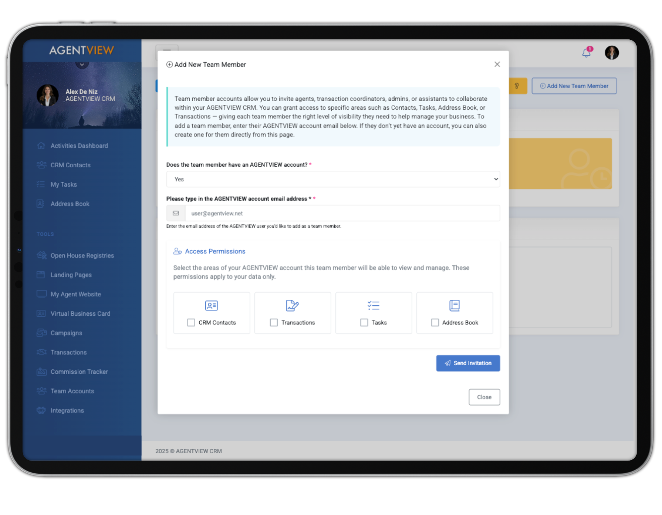Dismiss the dialog with the X icon
Screen dimensions: 662x515
[x=497, y=64]
